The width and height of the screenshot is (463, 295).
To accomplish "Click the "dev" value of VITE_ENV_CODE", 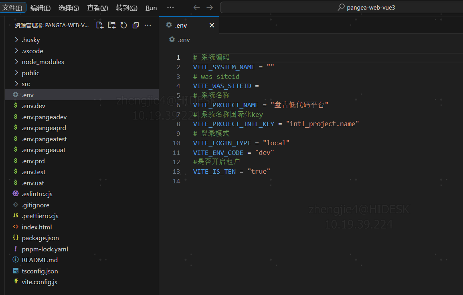I will click(265, 153).
